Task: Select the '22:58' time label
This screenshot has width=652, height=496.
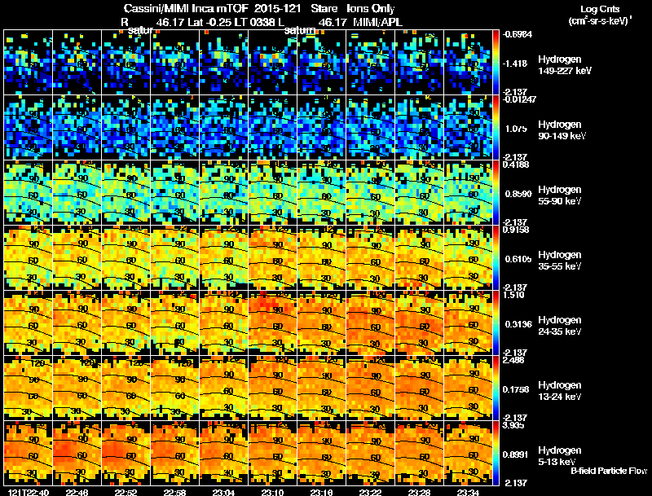Action: click(x=174, y=493)
